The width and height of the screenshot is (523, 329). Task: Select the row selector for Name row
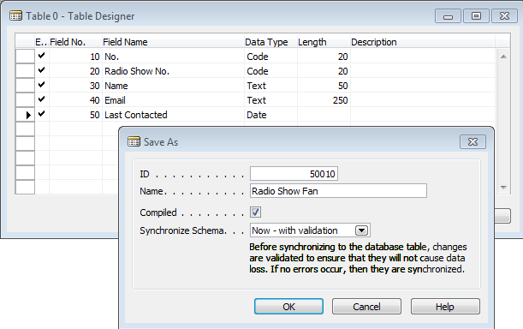25,86
